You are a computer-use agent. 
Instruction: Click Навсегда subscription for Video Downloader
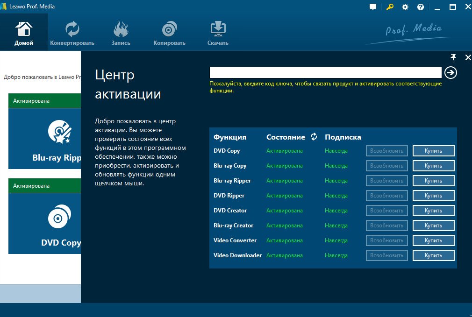(x=336, y=255)
